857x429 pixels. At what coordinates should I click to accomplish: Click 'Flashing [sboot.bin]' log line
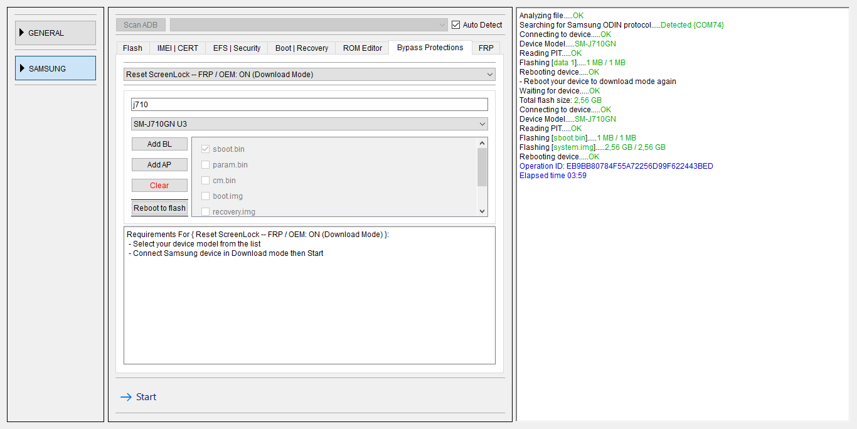578,138
